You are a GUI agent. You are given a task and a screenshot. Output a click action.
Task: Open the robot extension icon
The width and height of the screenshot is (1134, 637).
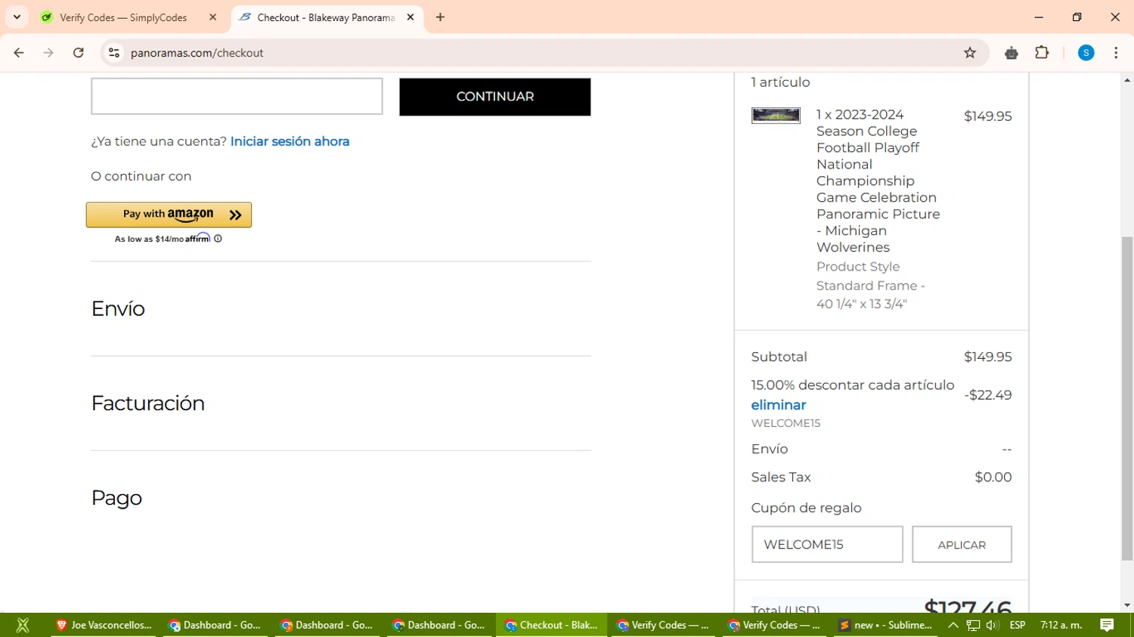(1012, 53)
